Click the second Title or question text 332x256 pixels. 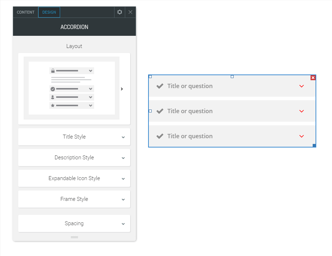pyautogui.click(x=190, y=111)
